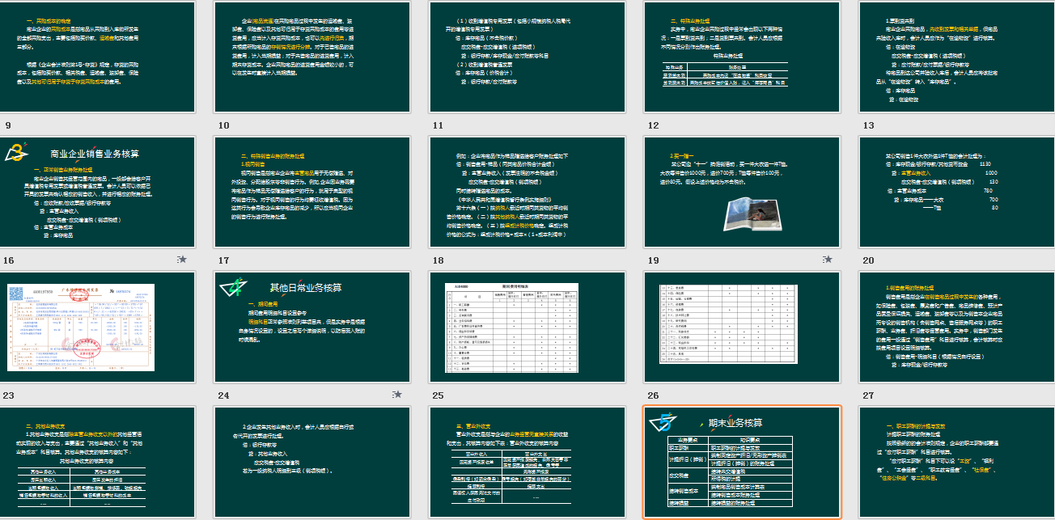Select highlighted thumbnail 期末业务核算

(741, 462)
